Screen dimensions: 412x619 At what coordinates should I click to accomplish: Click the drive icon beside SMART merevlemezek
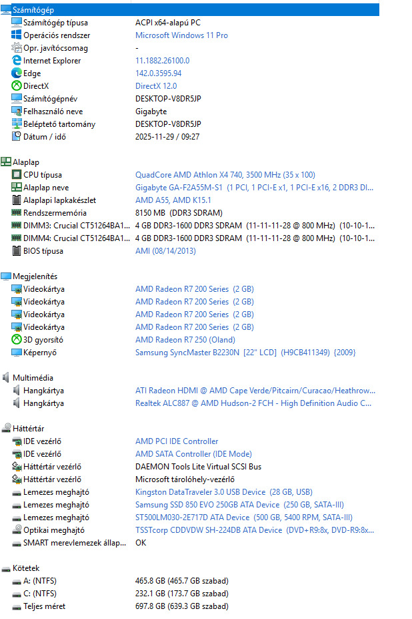coord(17,543)
